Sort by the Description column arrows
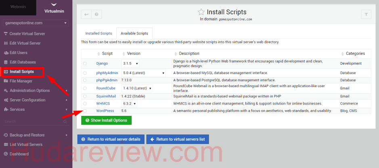This screenshot has height=168, width=379. click(x=176, y=54)
